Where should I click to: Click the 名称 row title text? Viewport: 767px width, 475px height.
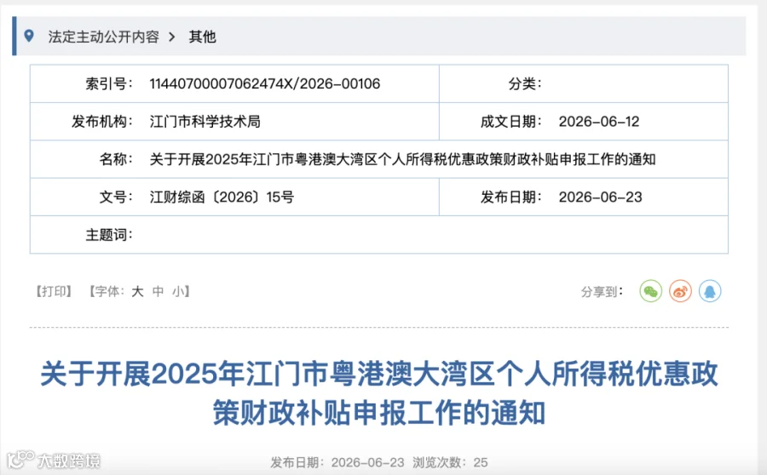(x=402, y=159)
